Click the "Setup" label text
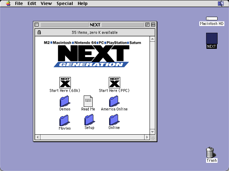229x171 pixels. click(x=89, y=128)
